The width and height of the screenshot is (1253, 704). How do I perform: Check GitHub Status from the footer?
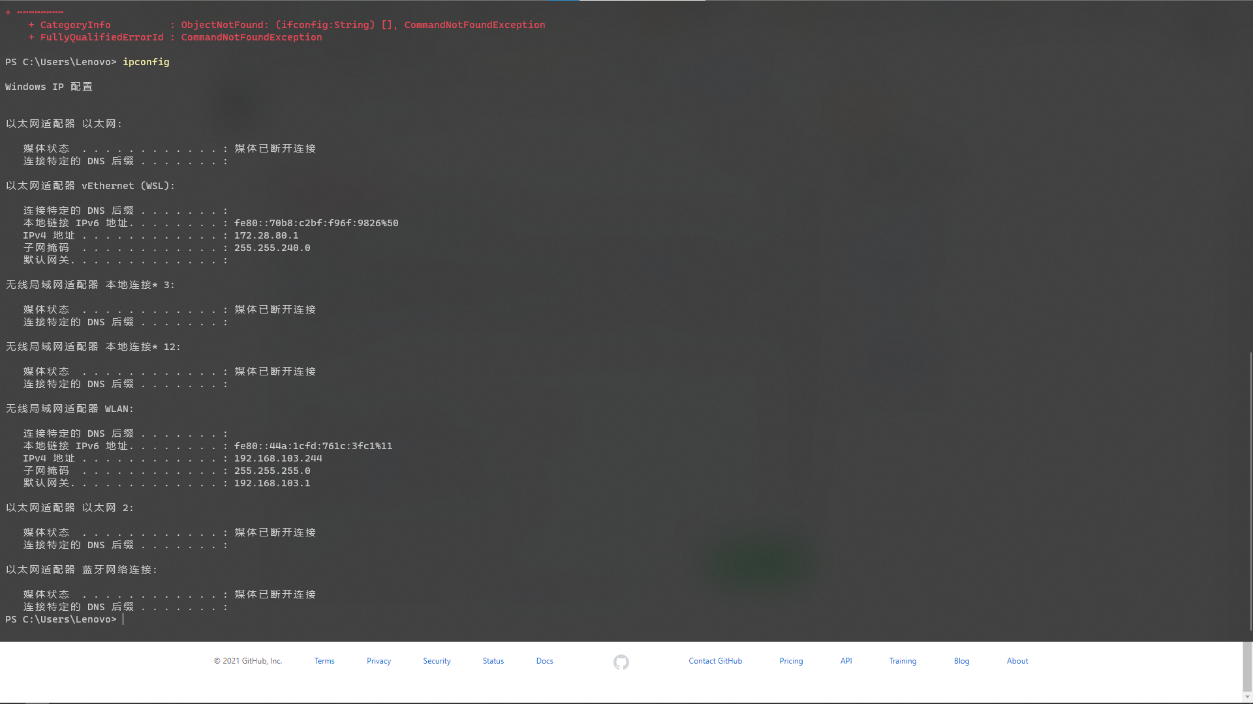pyautogui.click(x=493, y=660)
